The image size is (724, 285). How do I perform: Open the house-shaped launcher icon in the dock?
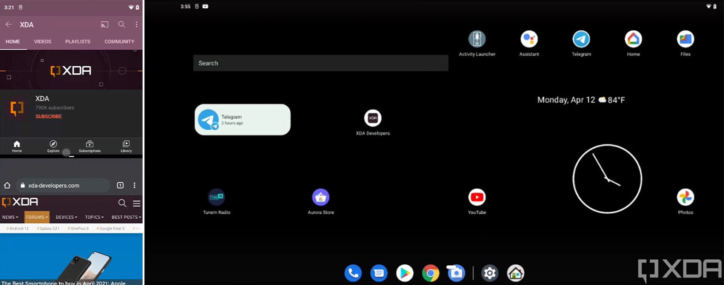(515, 273)
